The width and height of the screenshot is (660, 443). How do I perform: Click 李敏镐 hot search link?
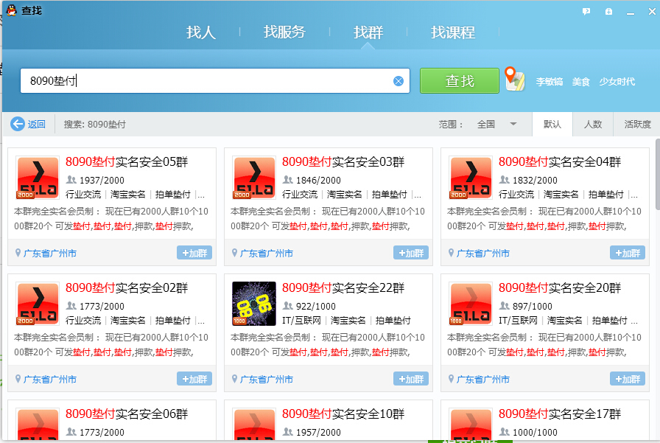(550, 82)
